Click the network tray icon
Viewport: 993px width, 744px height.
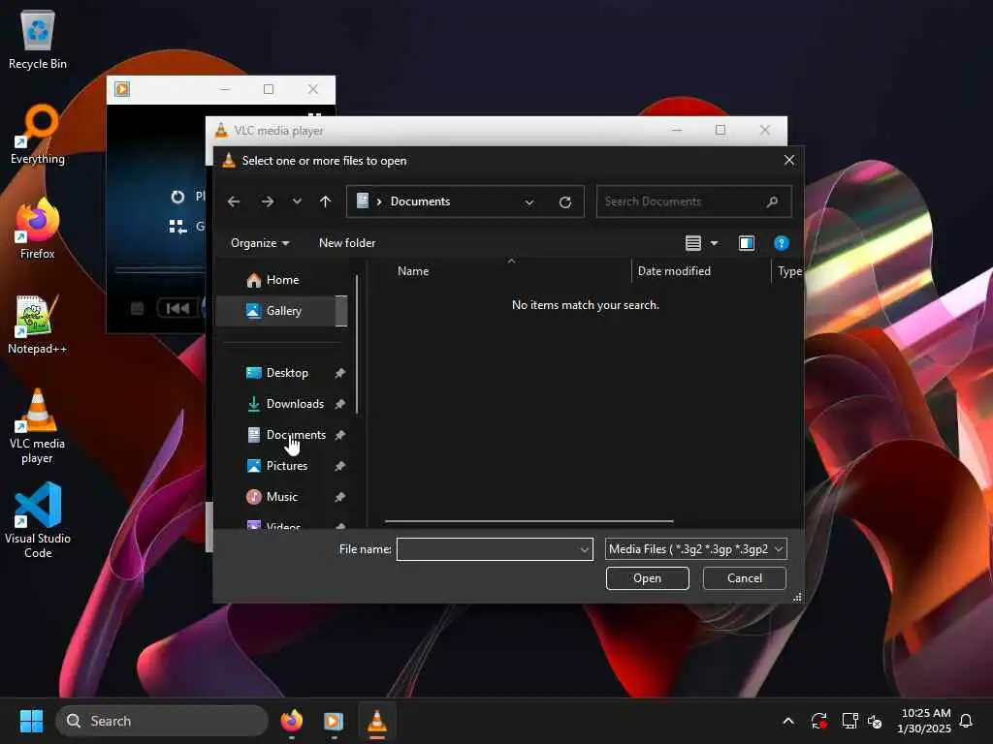coord(849,721)
